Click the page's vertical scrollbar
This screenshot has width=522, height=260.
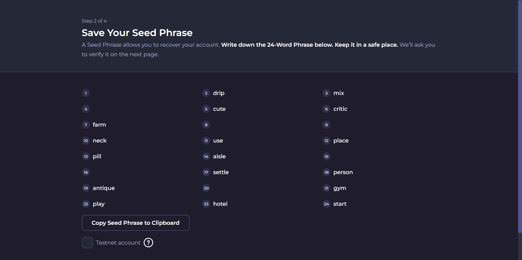point(520,119)
